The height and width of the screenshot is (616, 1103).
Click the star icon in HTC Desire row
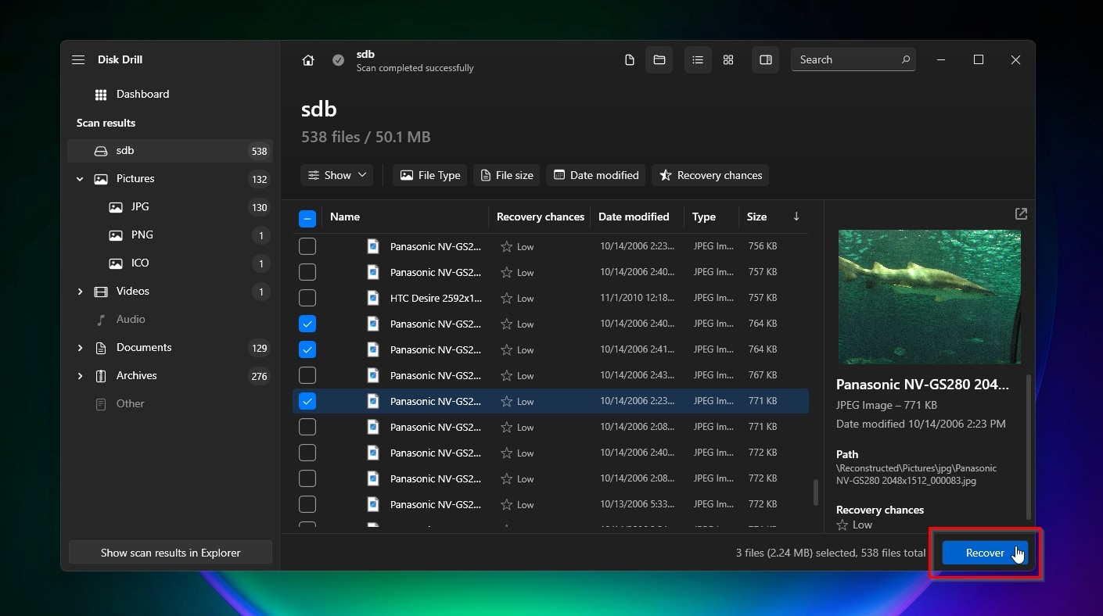(x=506, y=298)
